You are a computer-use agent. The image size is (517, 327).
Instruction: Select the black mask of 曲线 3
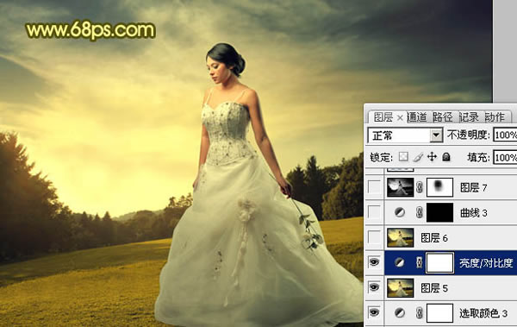[439, 212]
